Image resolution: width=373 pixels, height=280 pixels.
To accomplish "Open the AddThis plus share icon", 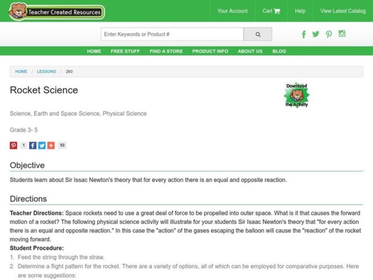I will tap(51, 145).
